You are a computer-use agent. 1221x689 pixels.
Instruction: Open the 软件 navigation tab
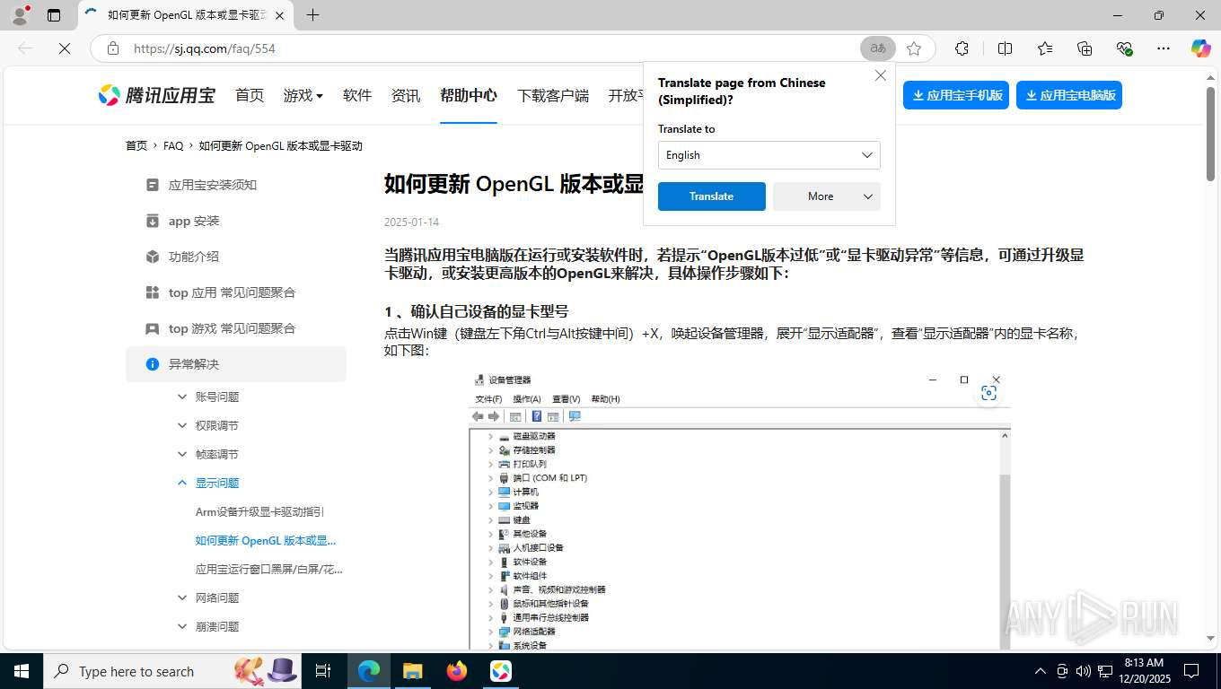(357, 95)
